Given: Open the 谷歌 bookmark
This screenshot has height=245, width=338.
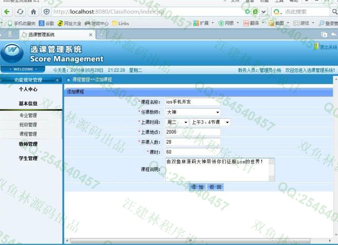Looking at the screenshot, I should click(x=47, y=23).
